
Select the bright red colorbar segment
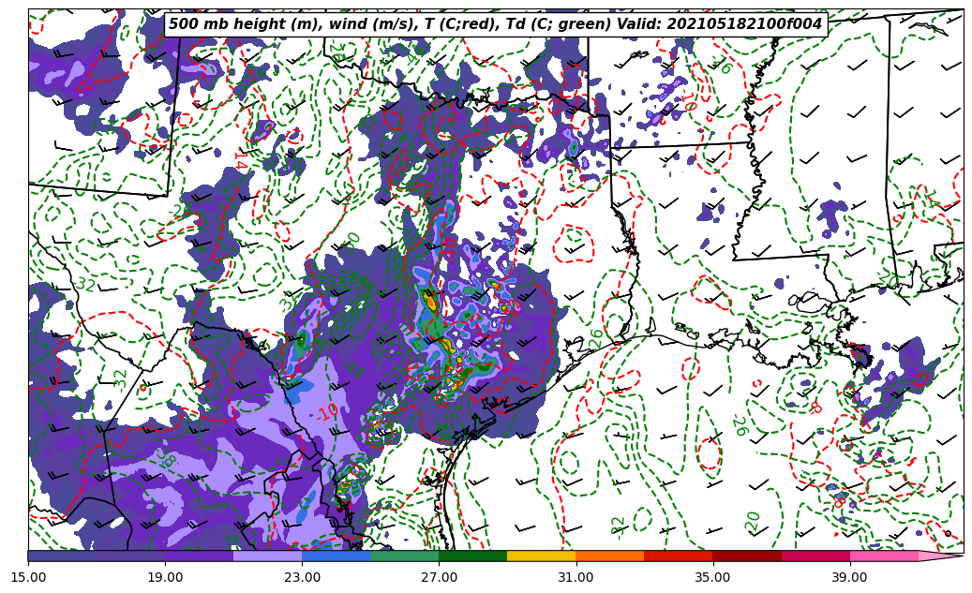coord(679,556)
